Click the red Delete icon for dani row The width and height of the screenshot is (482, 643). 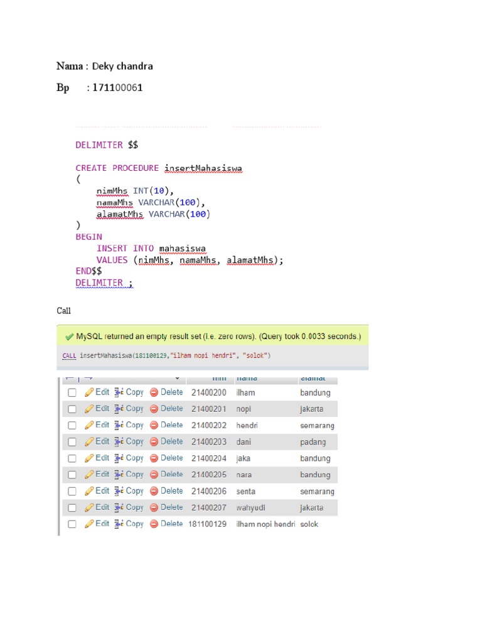pos(154,441)
